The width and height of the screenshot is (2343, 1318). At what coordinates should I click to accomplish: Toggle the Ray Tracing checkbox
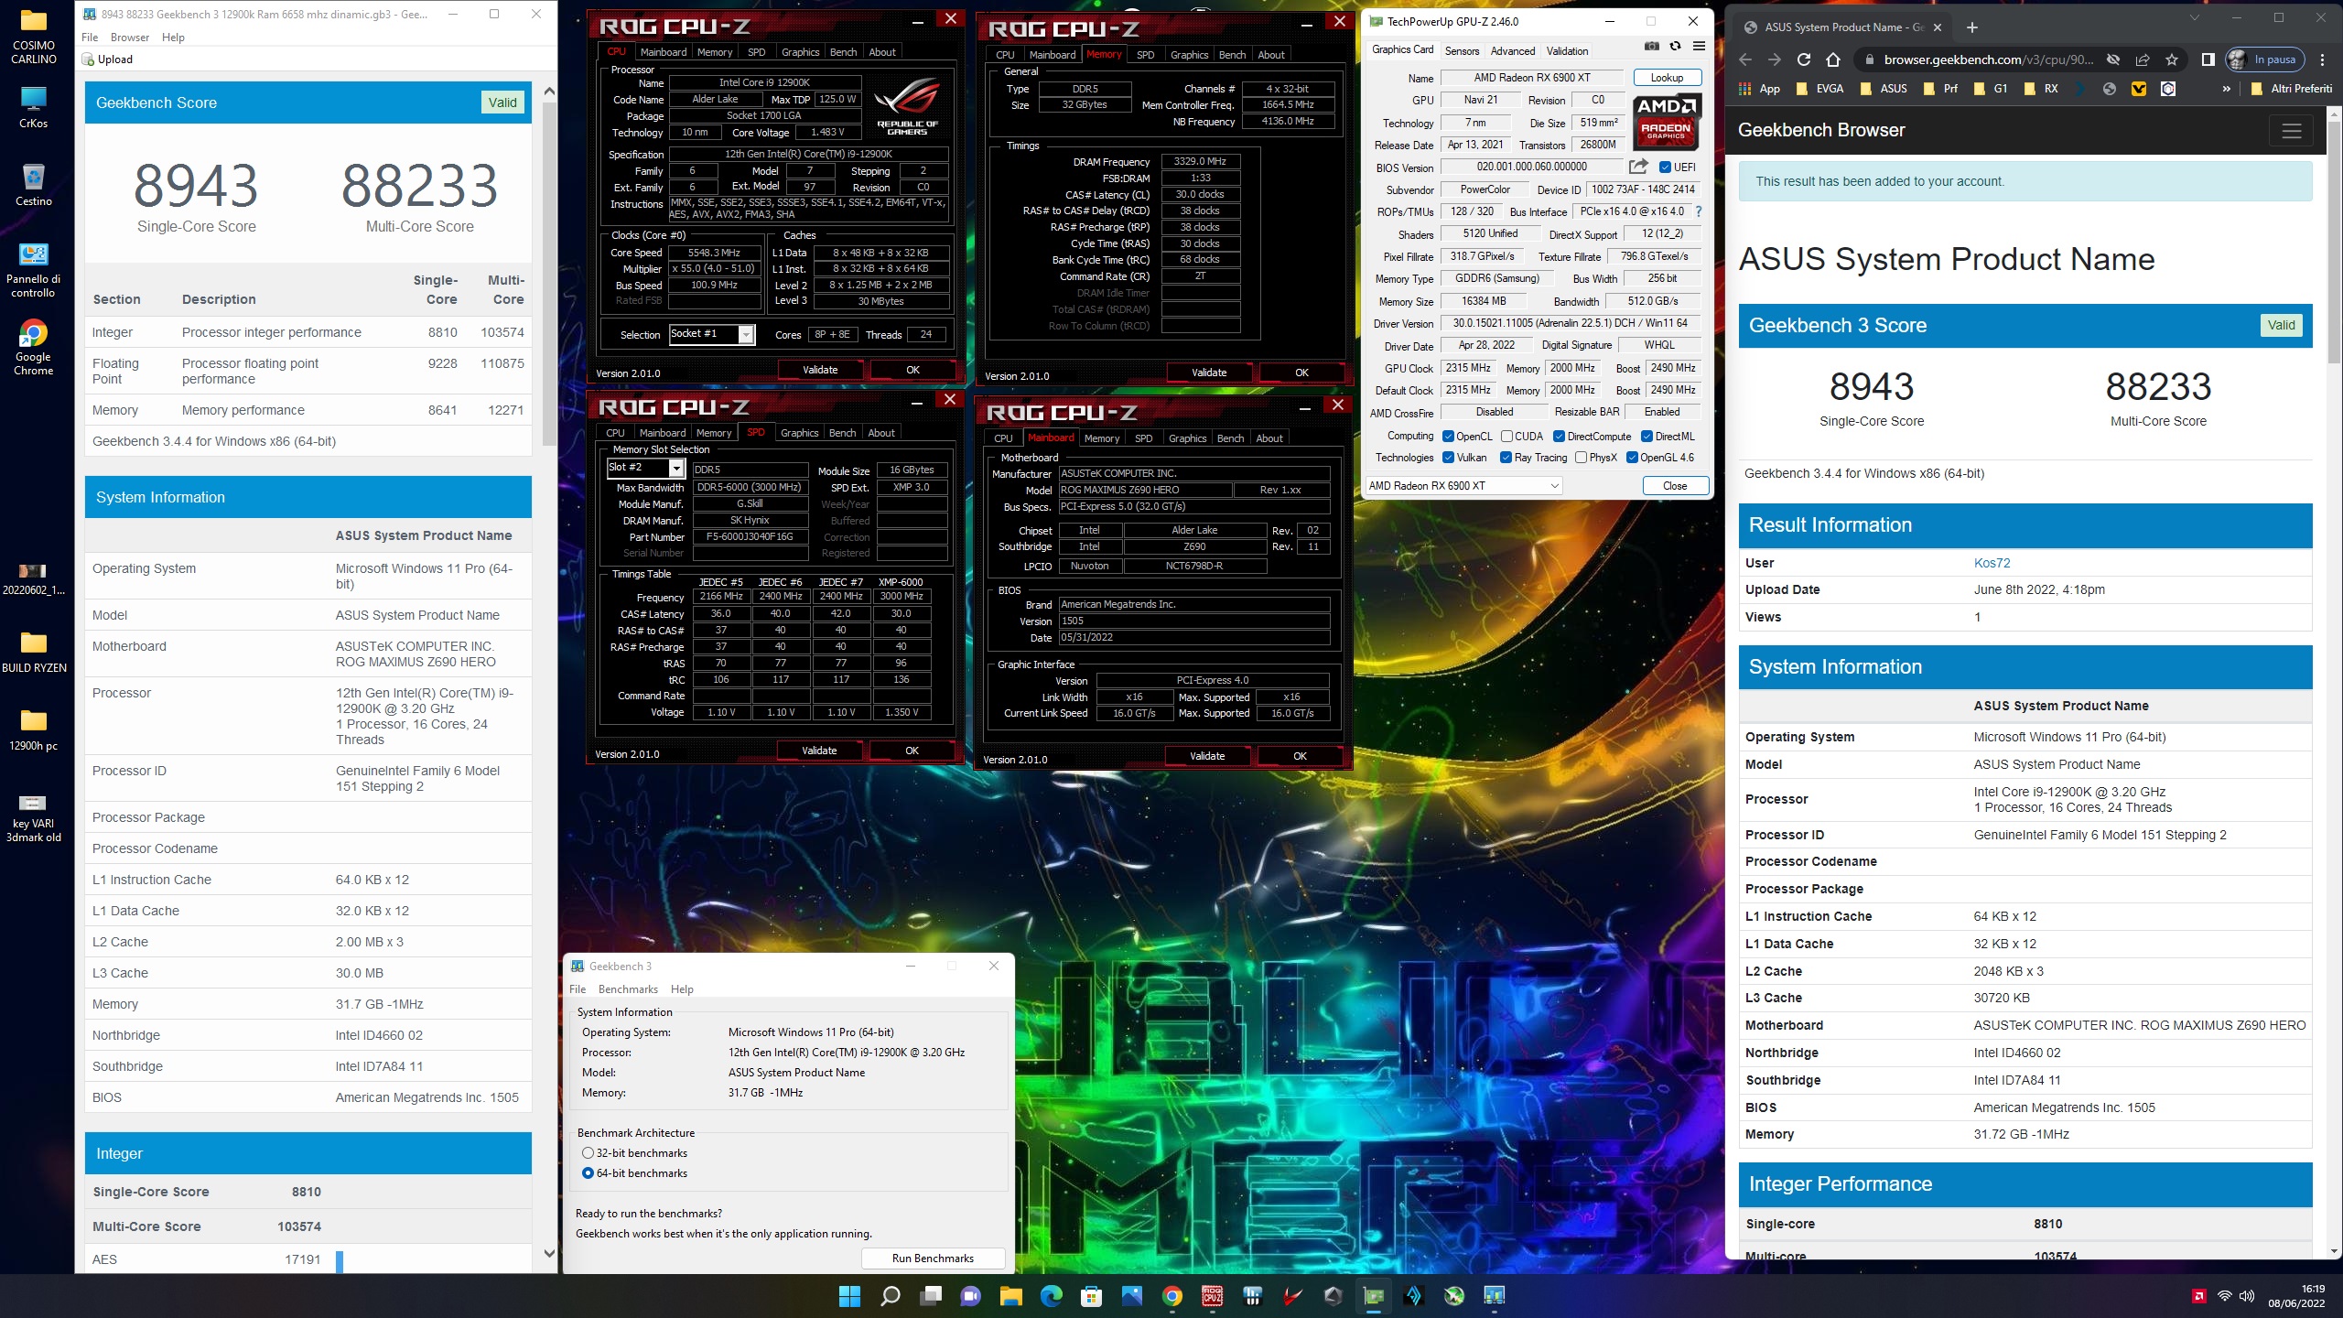pos(1506,458)
